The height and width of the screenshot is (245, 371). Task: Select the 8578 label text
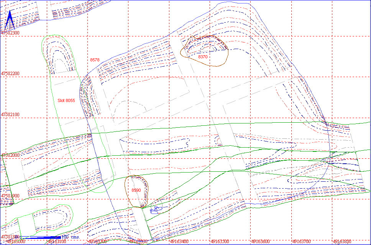(95, 60)
